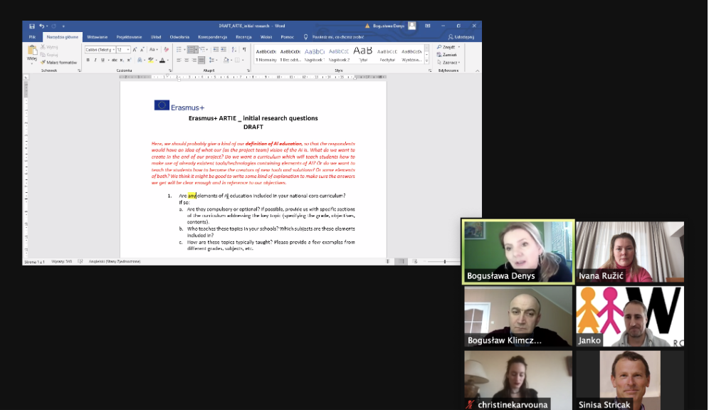Viewport: 709px width, 410px height.
Task: Toggle Italic formatting
Action: coord(95,61)
